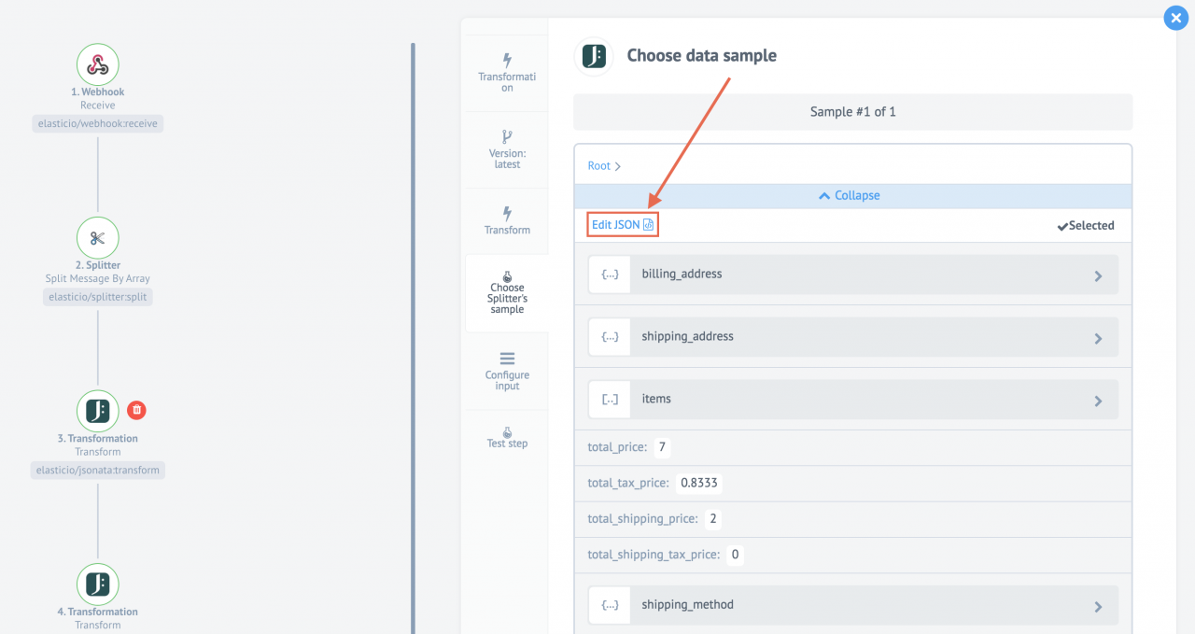Expand the items array

pos(852,400)
